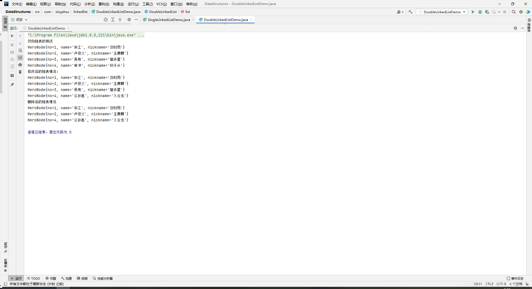Click list method breadcrumb

[185, 12]
